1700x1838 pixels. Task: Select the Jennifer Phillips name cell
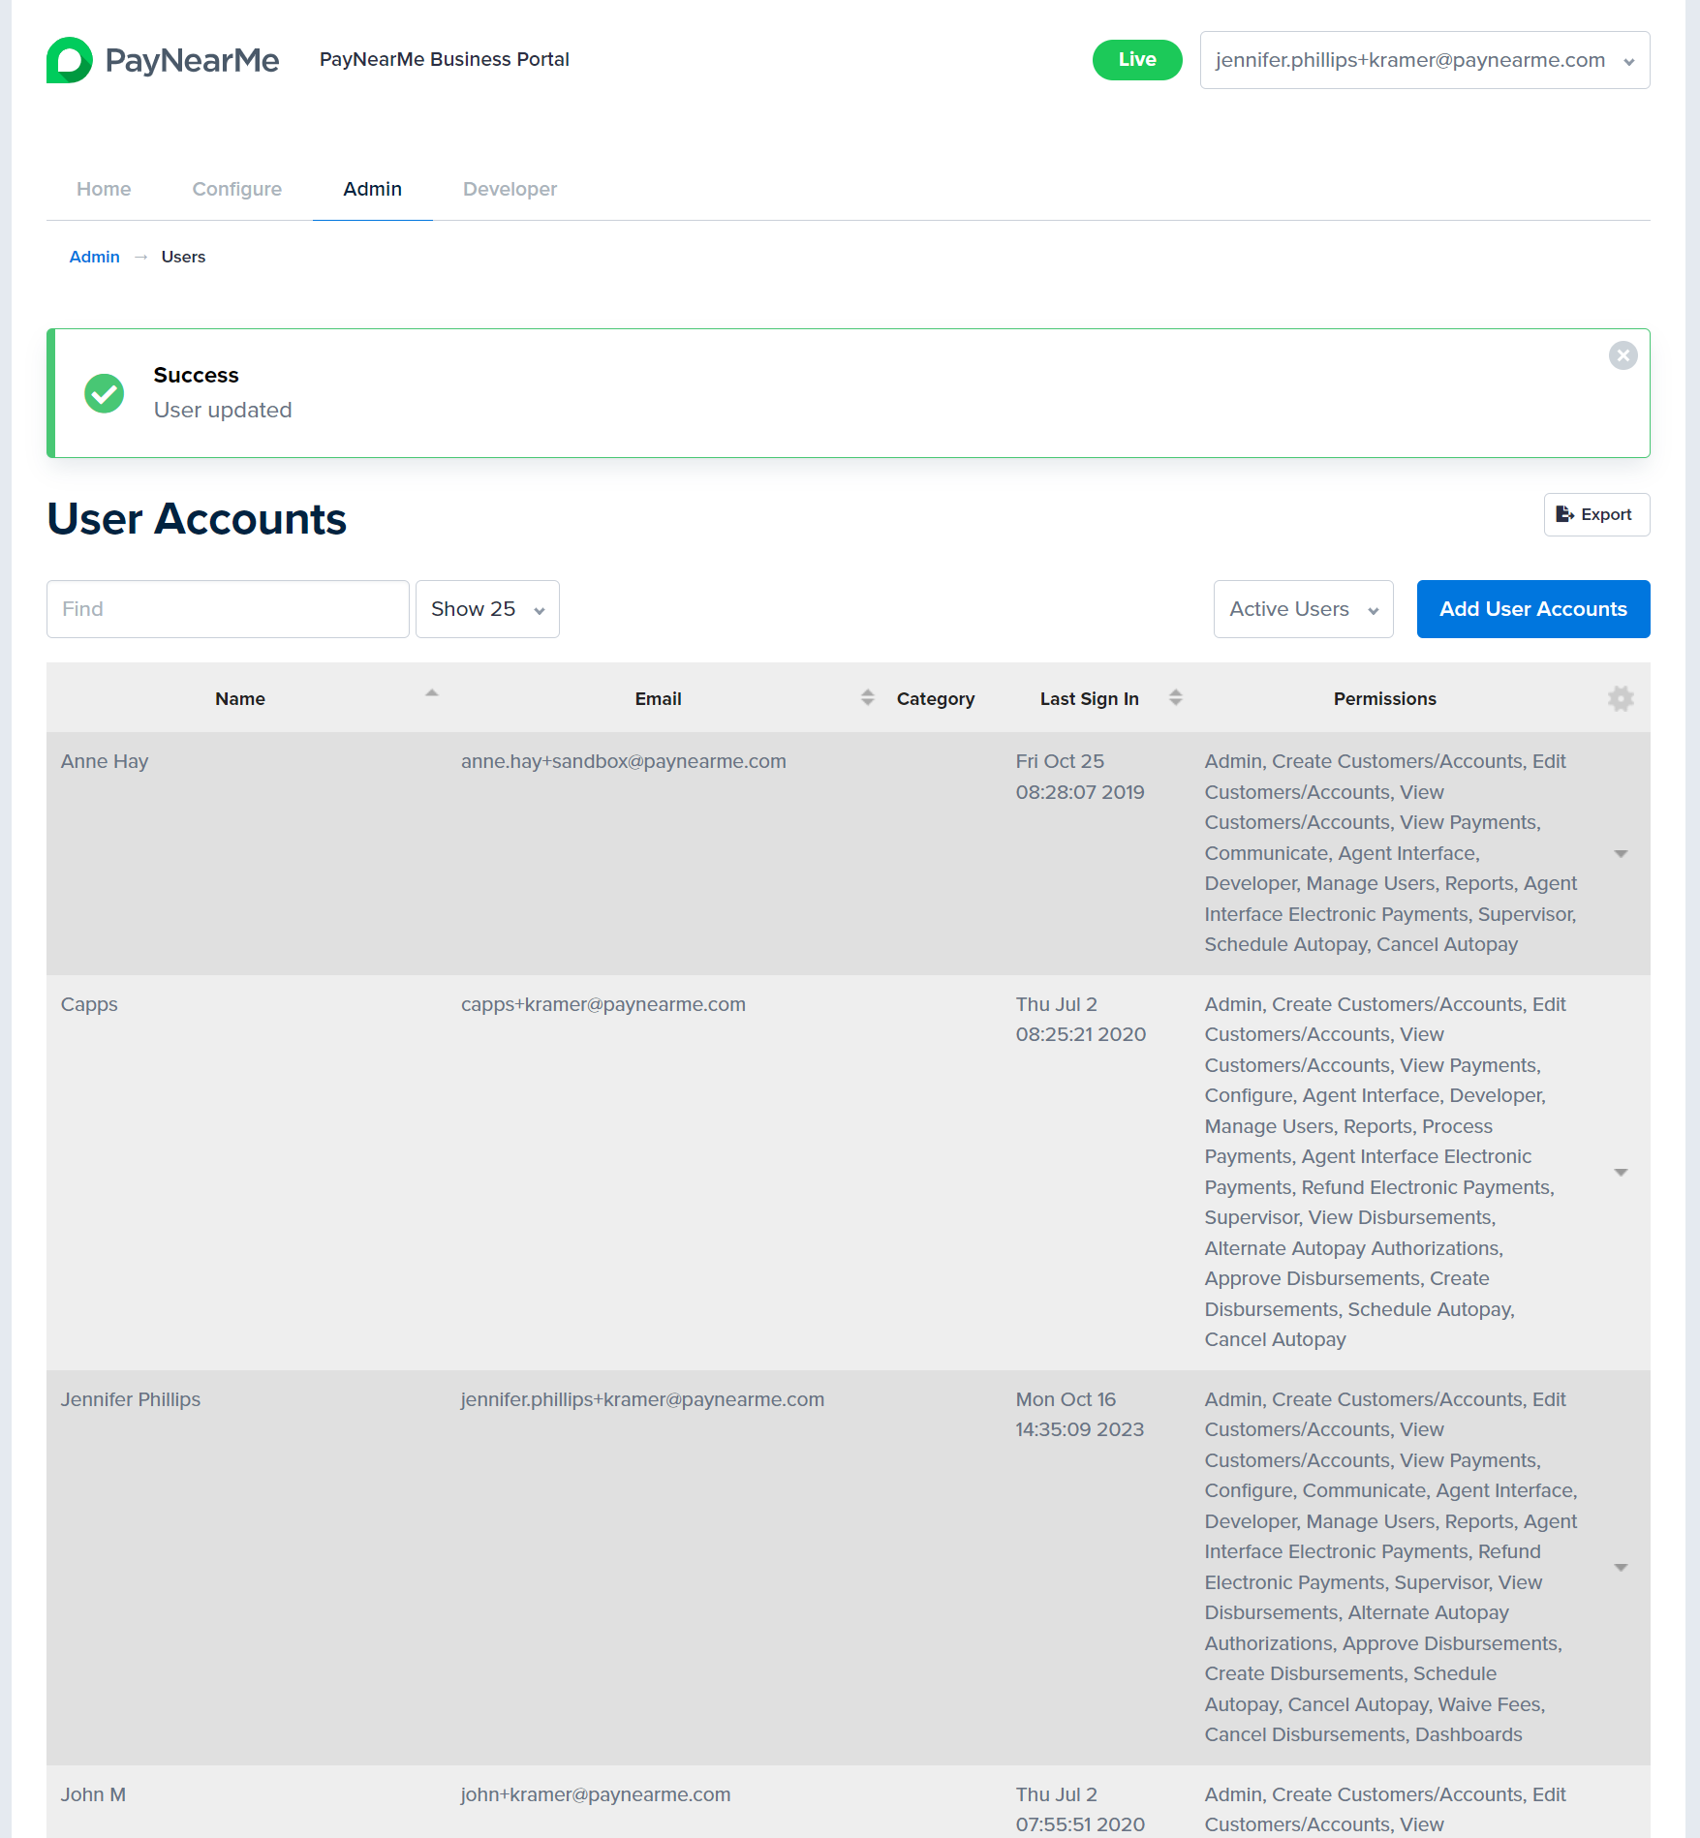[x=131, y=1399]
